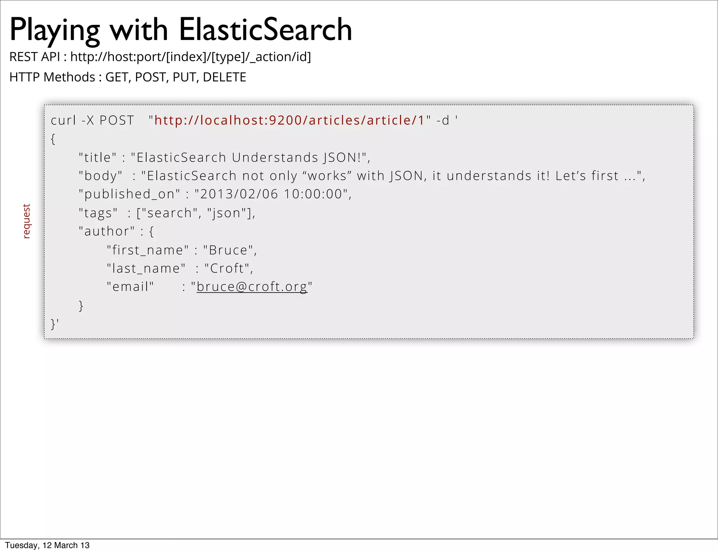Select the REST API URL pattern line

tap(160, 56)
